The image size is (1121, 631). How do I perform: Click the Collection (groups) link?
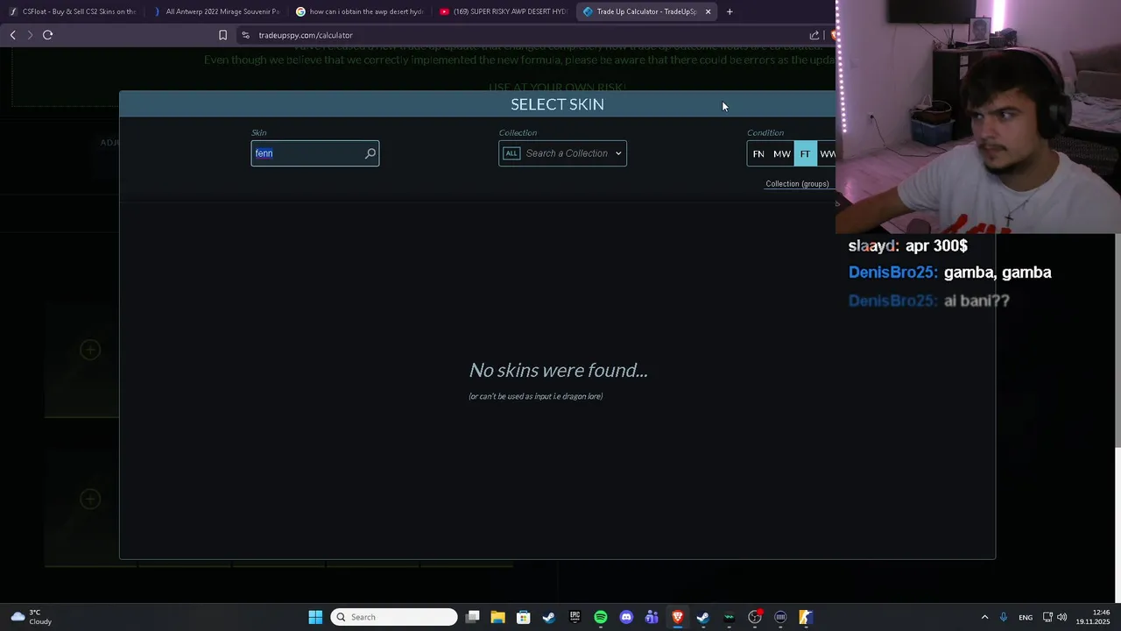tap(797, 184)
